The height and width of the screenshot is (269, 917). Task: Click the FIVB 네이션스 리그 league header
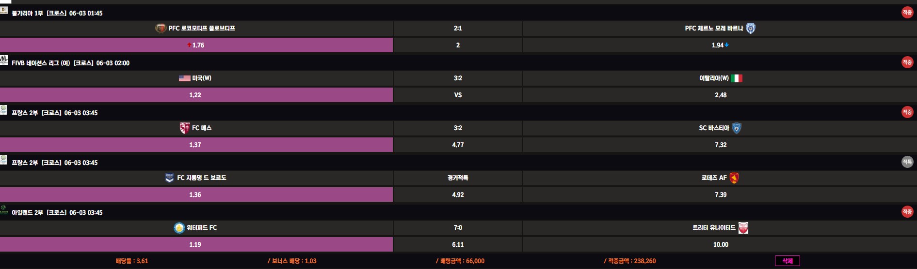click(70, 63)
